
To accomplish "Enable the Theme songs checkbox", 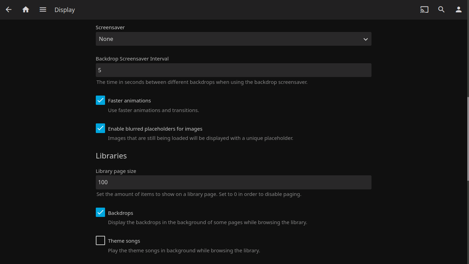I will pyautogui.click(x=100, y=241).
